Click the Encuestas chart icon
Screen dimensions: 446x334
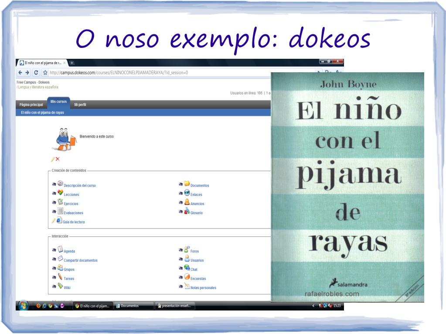(x=187, y=277)
